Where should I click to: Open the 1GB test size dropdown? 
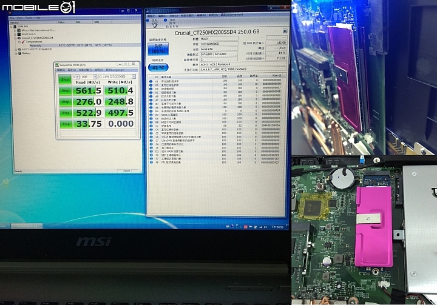tap(89, 76)
